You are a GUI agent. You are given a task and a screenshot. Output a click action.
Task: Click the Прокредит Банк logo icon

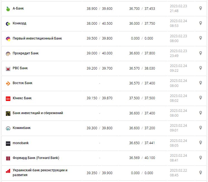pyautogui.click(x=8, y=54)
